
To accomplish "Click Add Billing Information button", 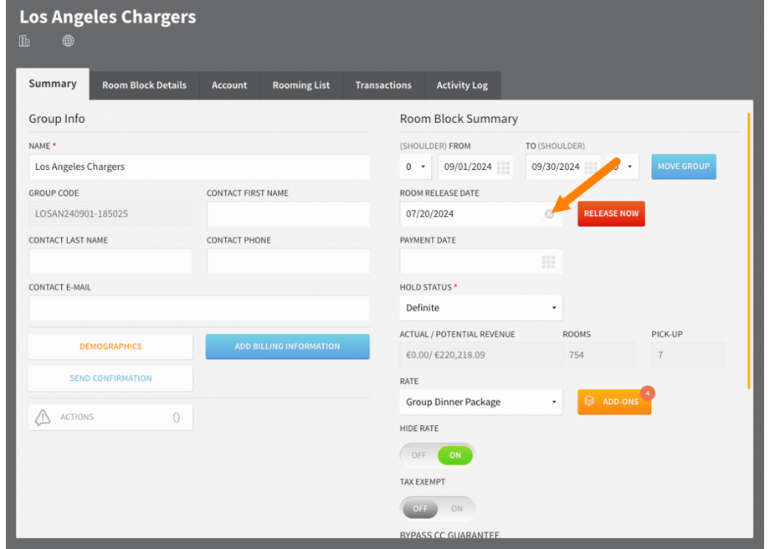I will click(x=287, y=346).
